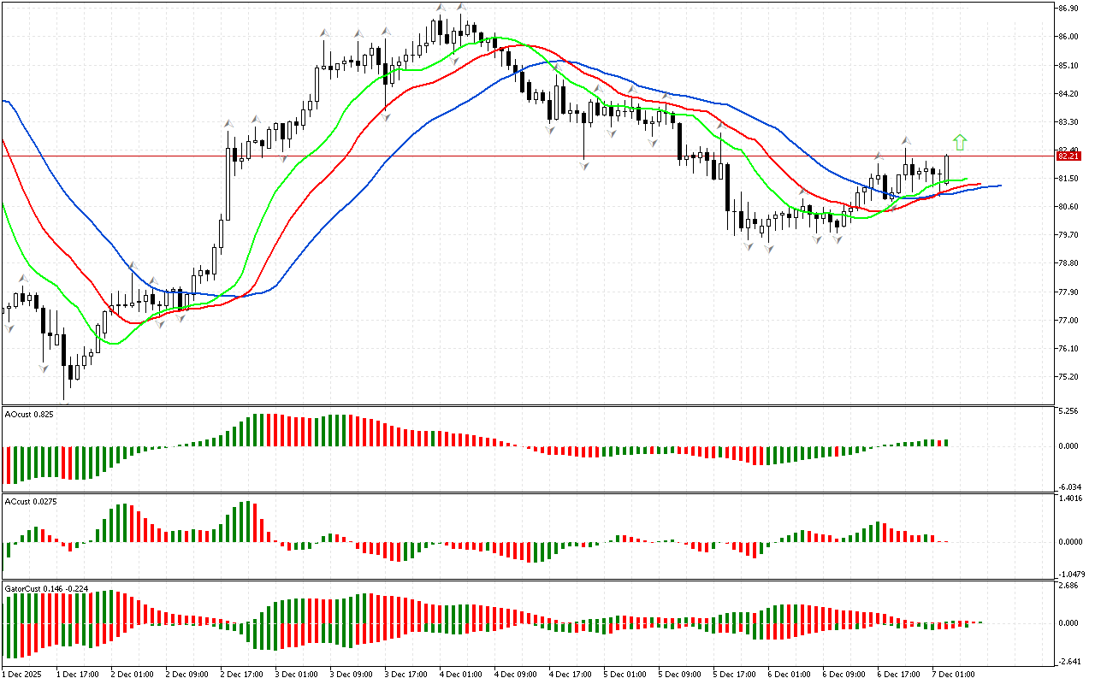The width and height of the screenshot is (1095, 684).
Task: Click the AOcust 0.825 indicator label
Action: [29, 414]
